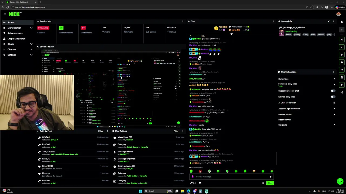This screenshot has width=346, height=194.
Task: Toggle broadcast signal widget in right sidebar
Action: pyautogui.click(x=342, y=70)
